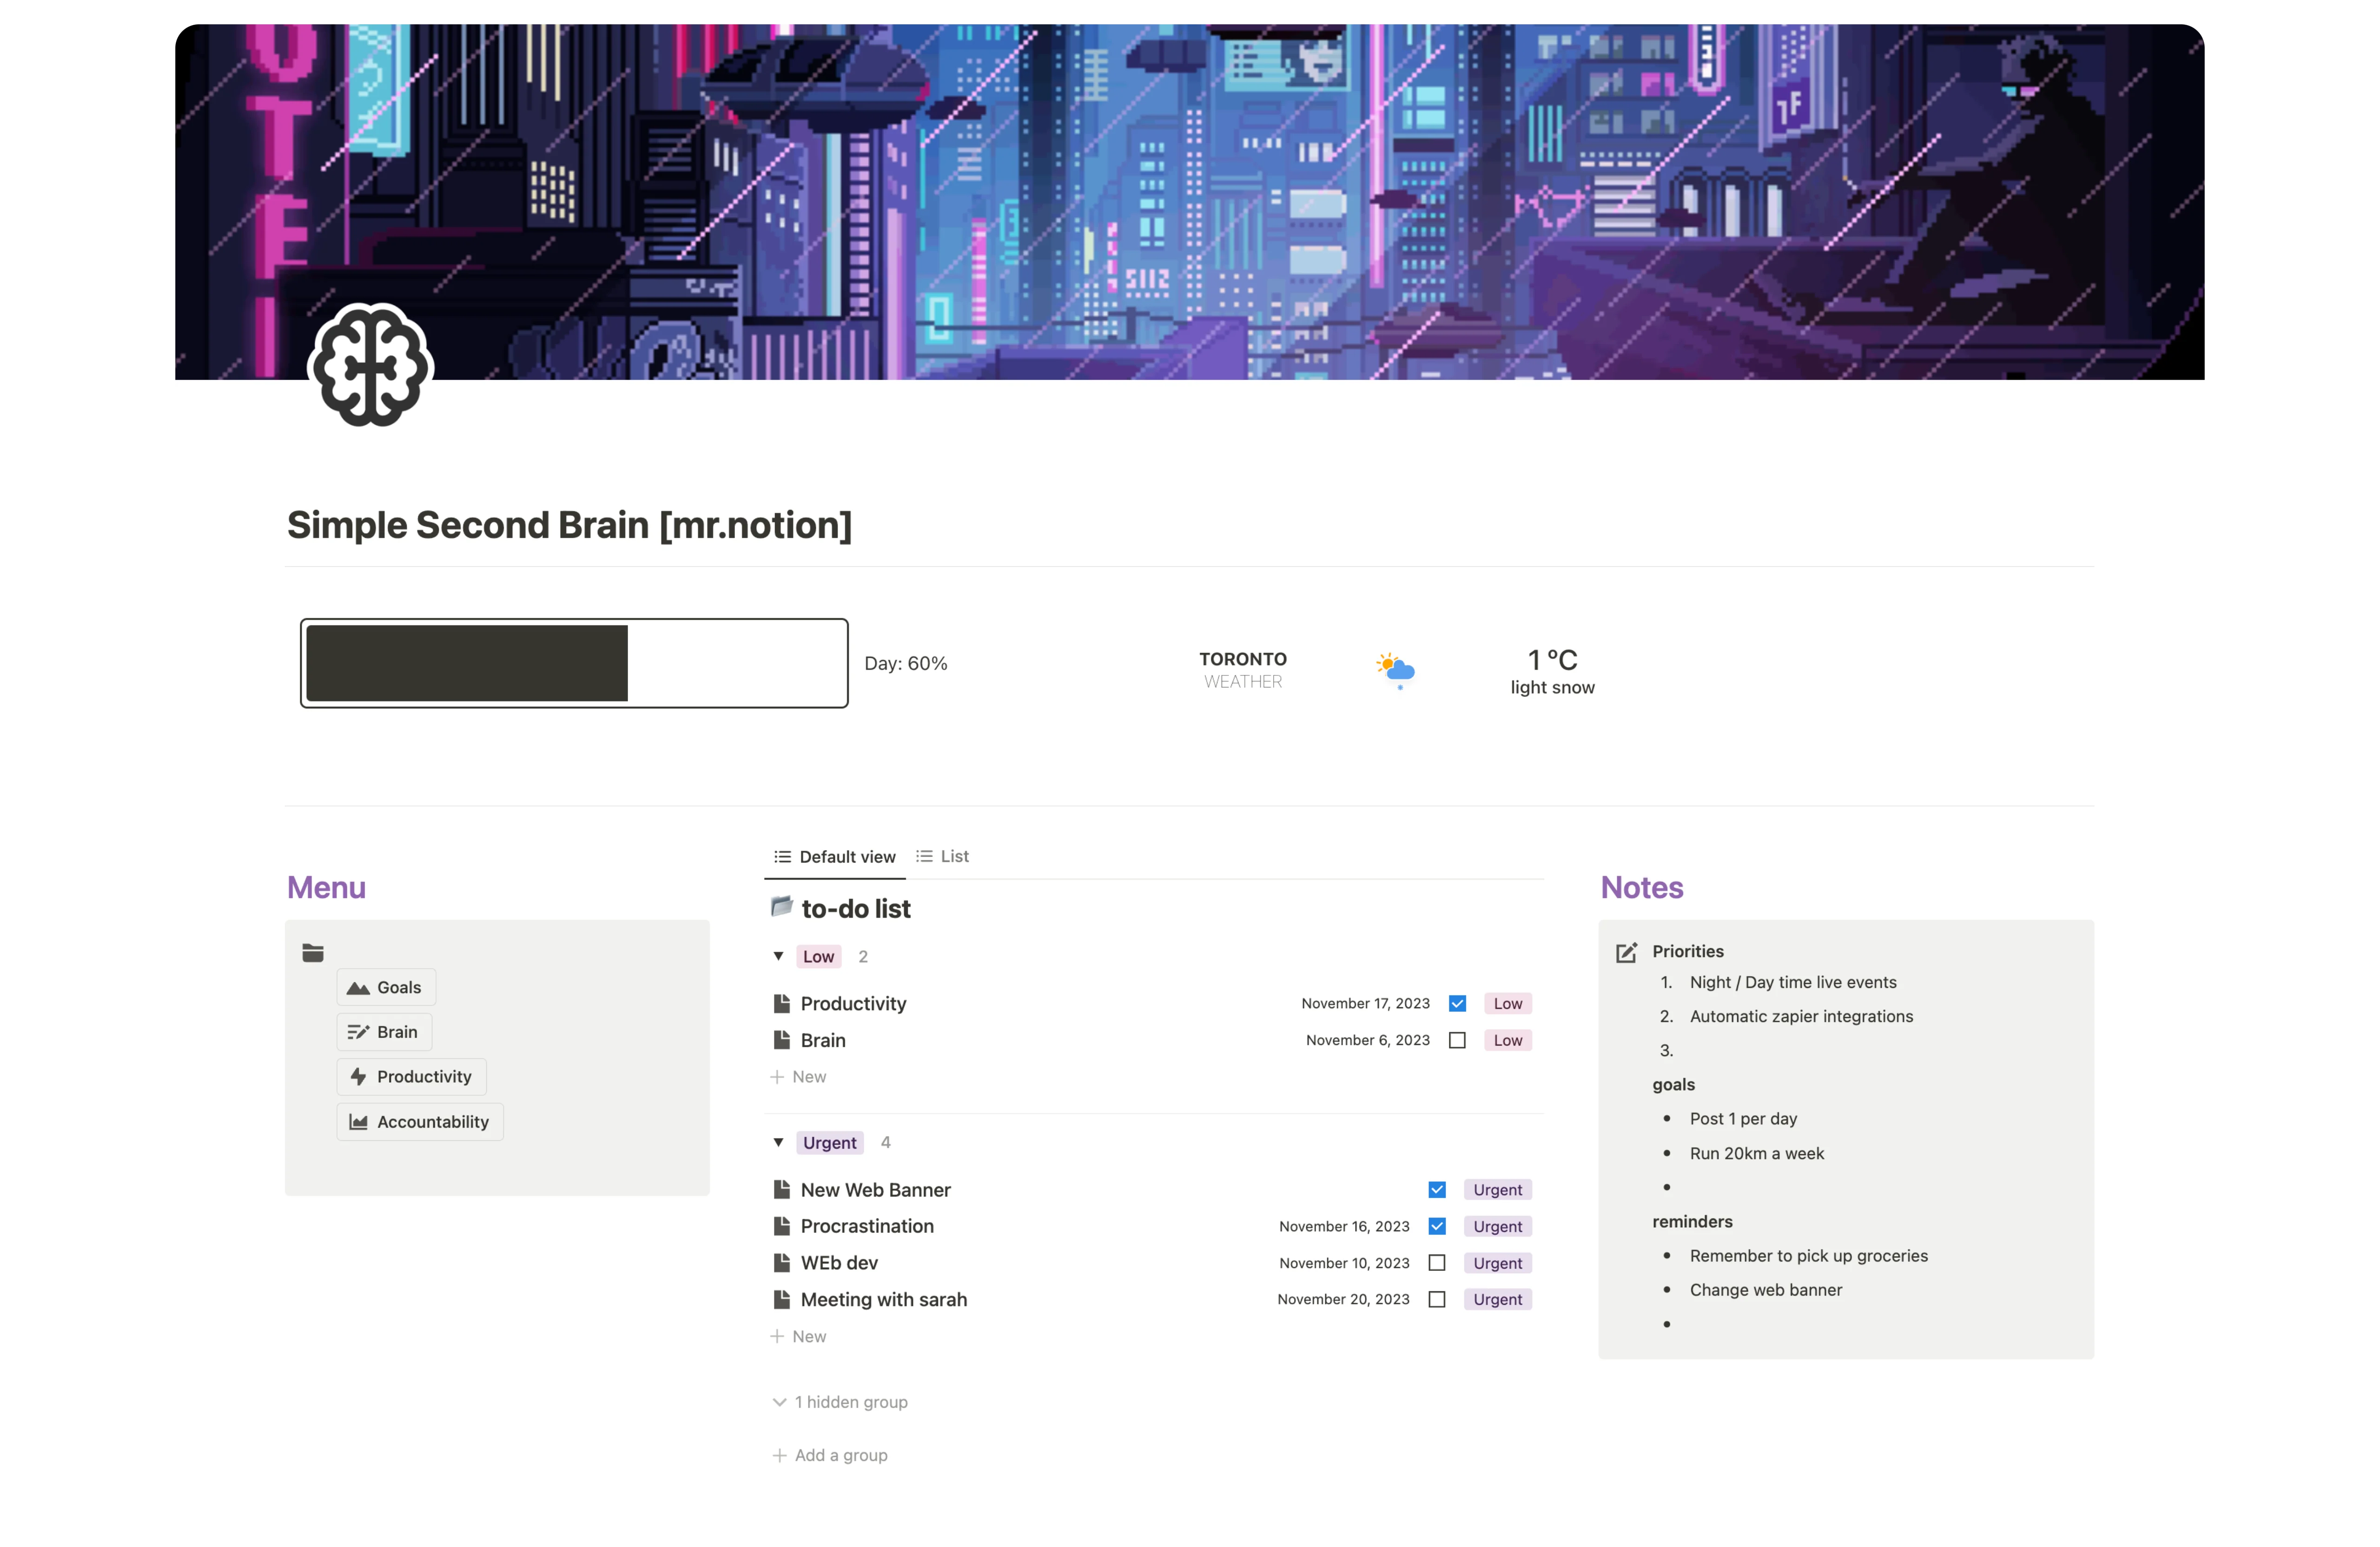Collapse the Low group triangle
Screen dimensions: 2380x1547
[778, 956]
